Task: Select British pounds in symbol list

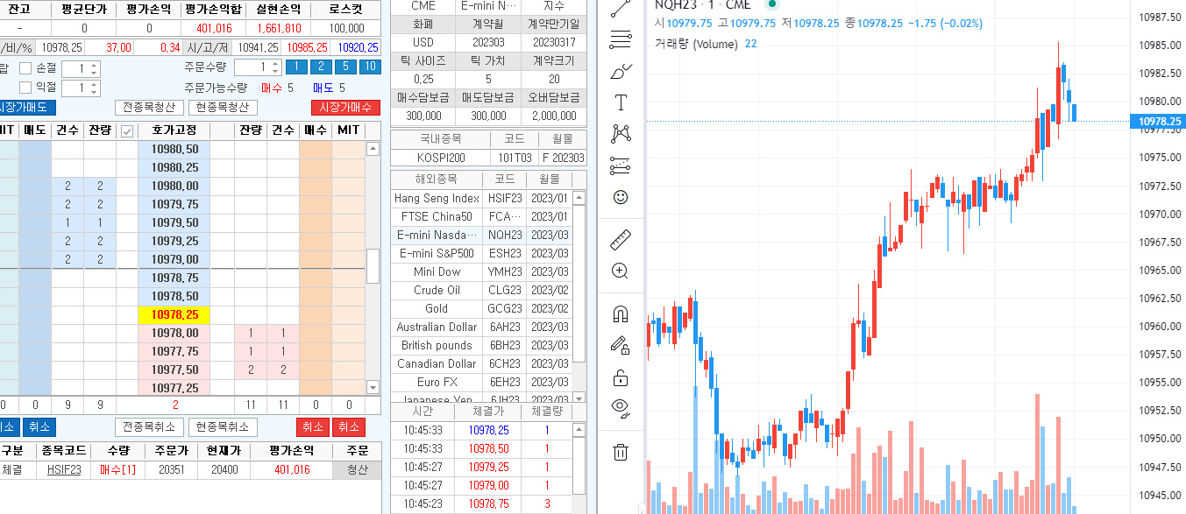Action: point(437,345)
